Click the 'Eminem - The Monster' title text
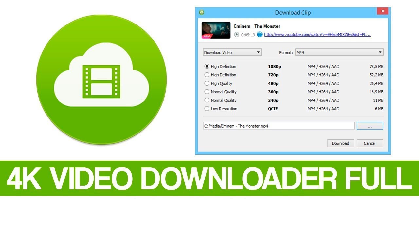The height and width of the screenshot is (235, 419). click(257, 26)
